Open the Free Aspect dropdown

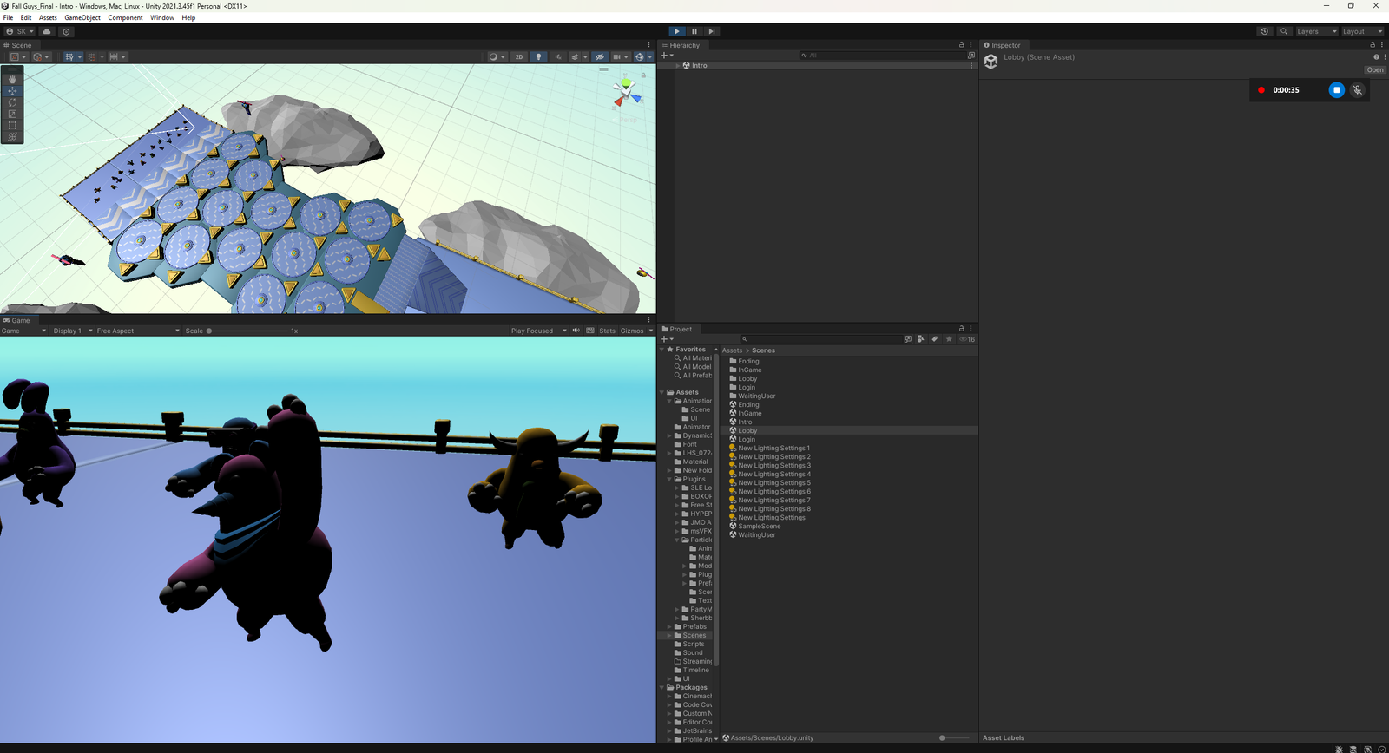click(x=138, y=331)
